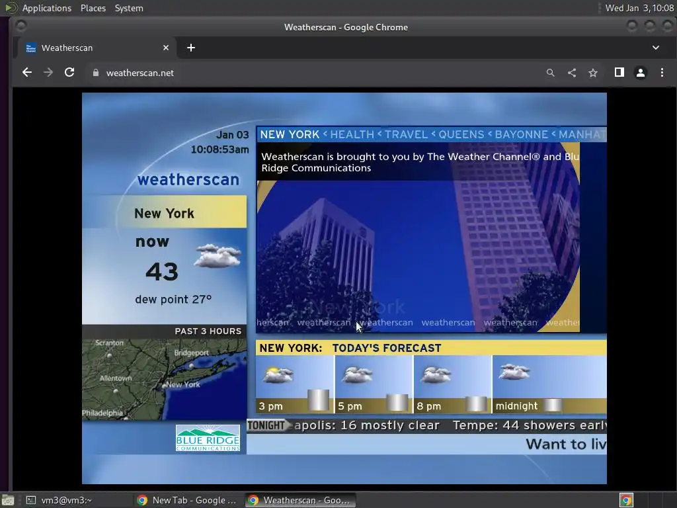Click the forward navigation arrow
Image resolution: width=677 pixels, height=508 pixels.
pyautogui.click(x=48, y=73)
